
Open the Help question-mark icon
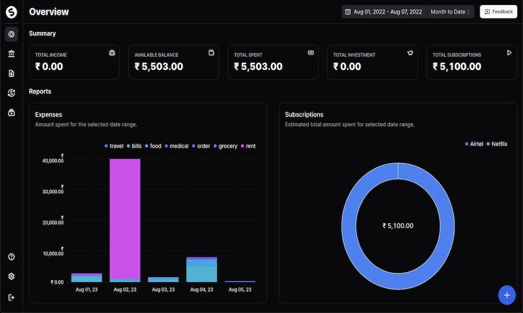click(x=12, y=257)
